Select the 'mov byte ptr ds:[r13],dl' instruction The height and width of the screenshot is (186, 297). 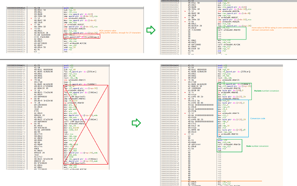click(x=231, y=130)
